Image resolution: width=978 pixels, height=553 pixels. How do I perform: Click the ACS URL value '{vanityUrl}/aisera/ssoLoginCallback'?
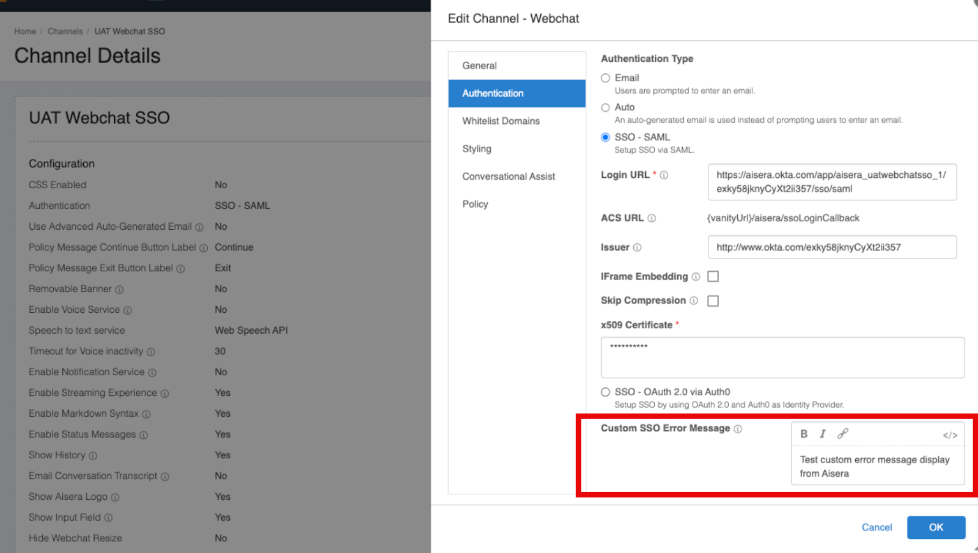point(783,218)
